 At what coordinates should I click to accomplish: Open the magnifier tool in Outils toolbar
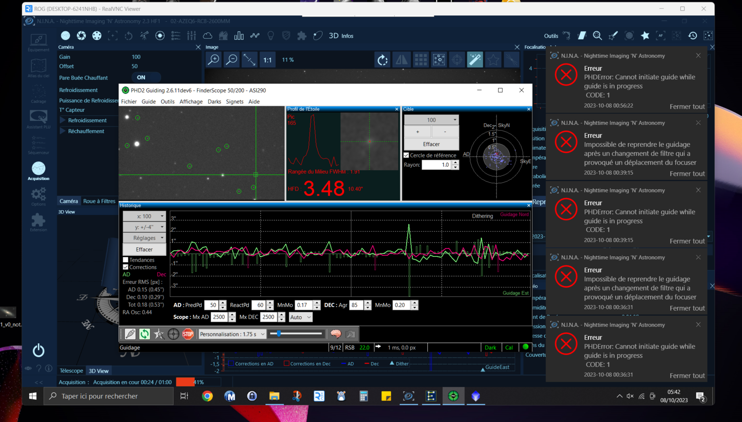coord(598,36)
